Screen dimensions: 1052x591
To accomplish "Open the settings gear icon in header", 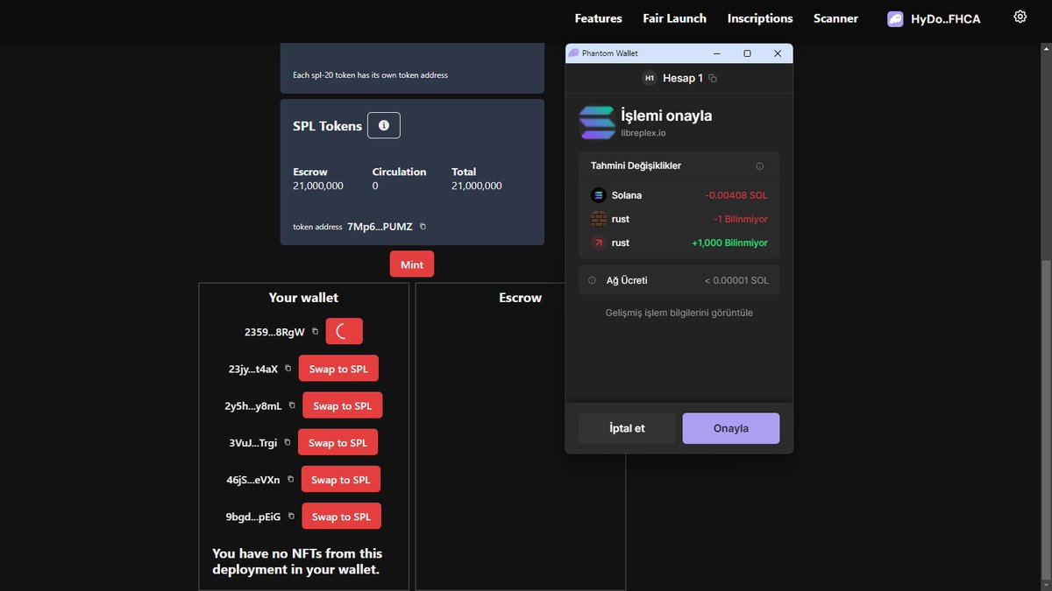I will point(1020,17).
